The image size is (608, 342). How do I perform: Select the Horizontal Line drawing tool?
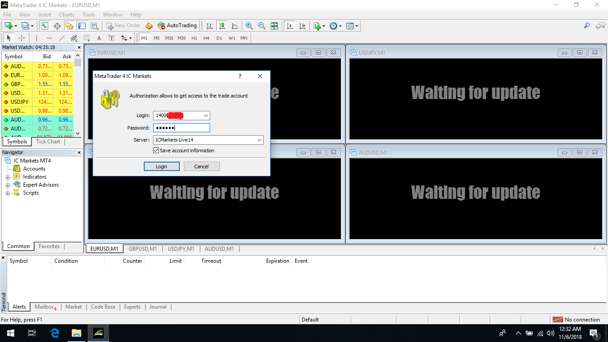pyautogui.click(x=49, y=38)
